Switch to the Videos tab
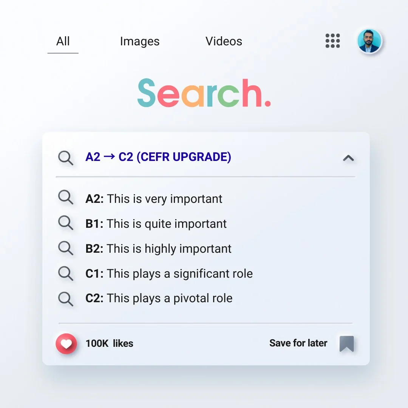Viewport: 408px width, 408px height. [x=224, y=42]
